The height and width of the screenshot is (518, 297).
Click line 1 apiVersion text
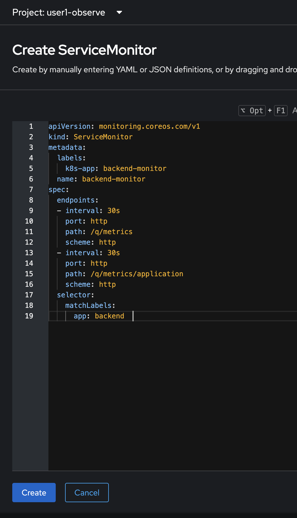69,126
